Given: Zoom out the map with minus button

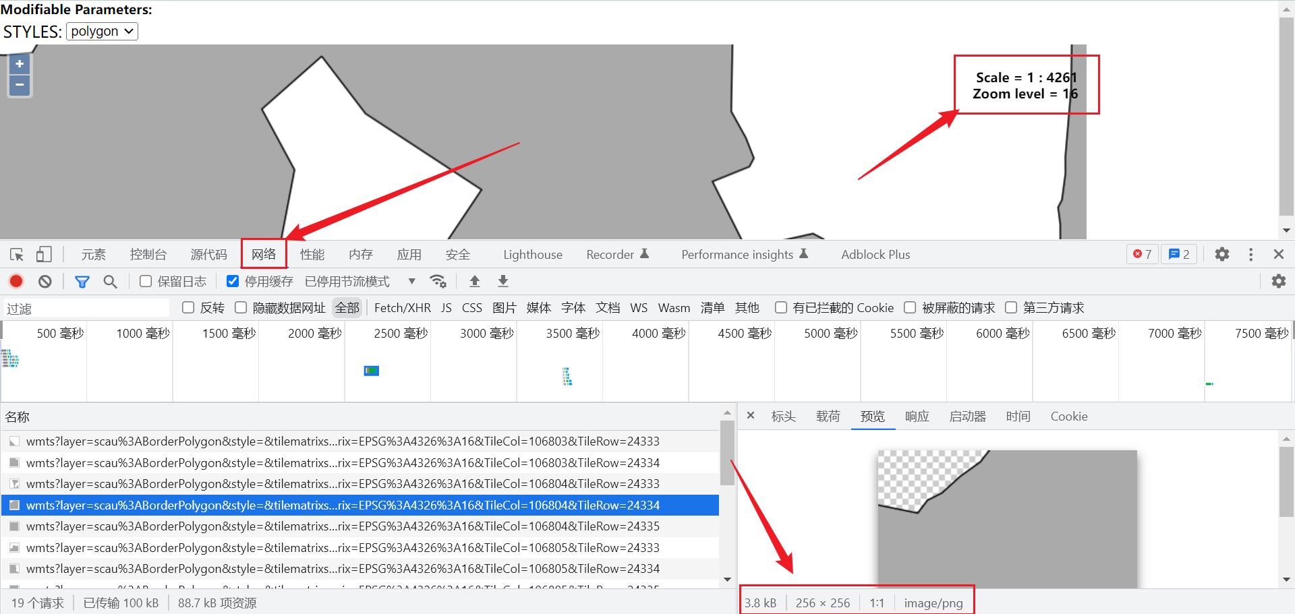Looking at the screenshot, I should point(20,85).
